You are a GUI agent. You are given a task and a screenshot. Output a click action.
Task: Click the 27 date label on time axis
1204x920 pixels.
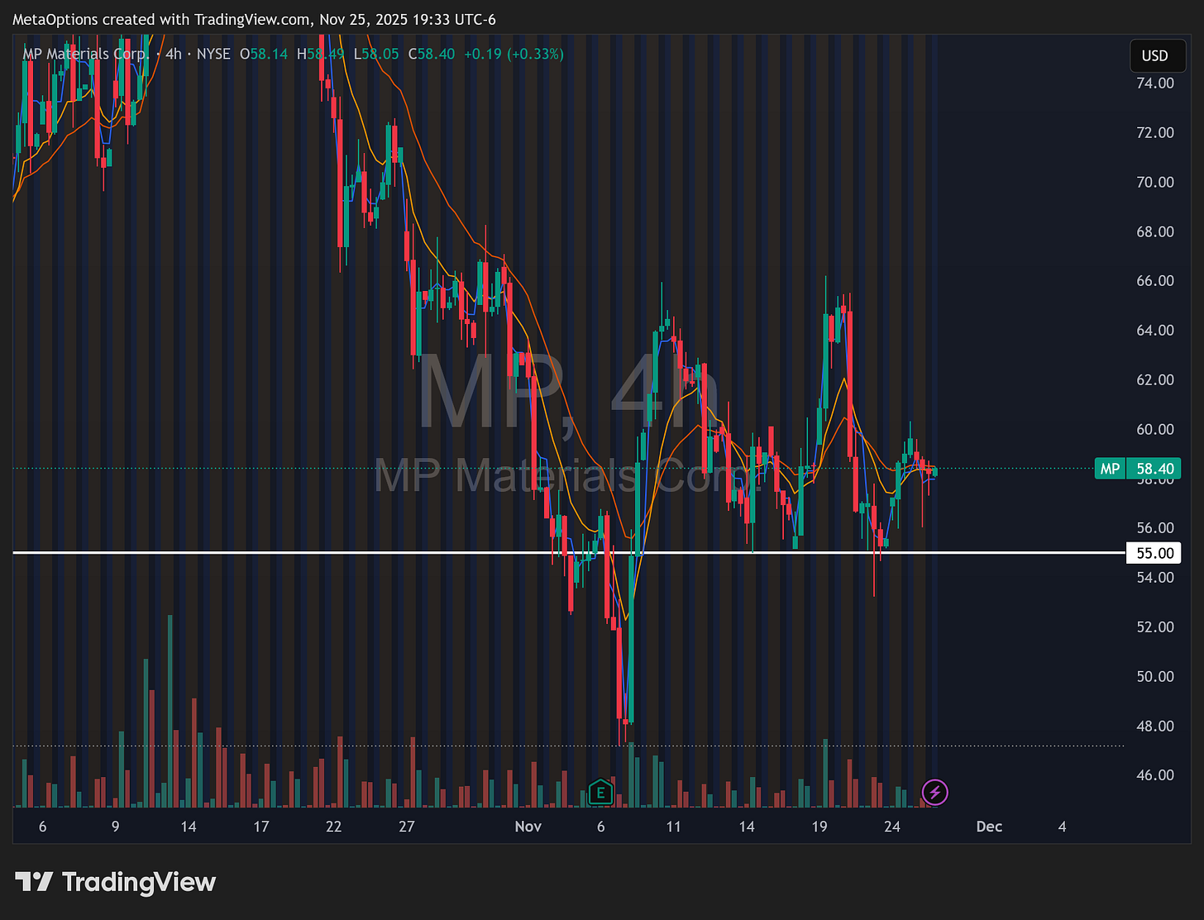click(406, 826)
